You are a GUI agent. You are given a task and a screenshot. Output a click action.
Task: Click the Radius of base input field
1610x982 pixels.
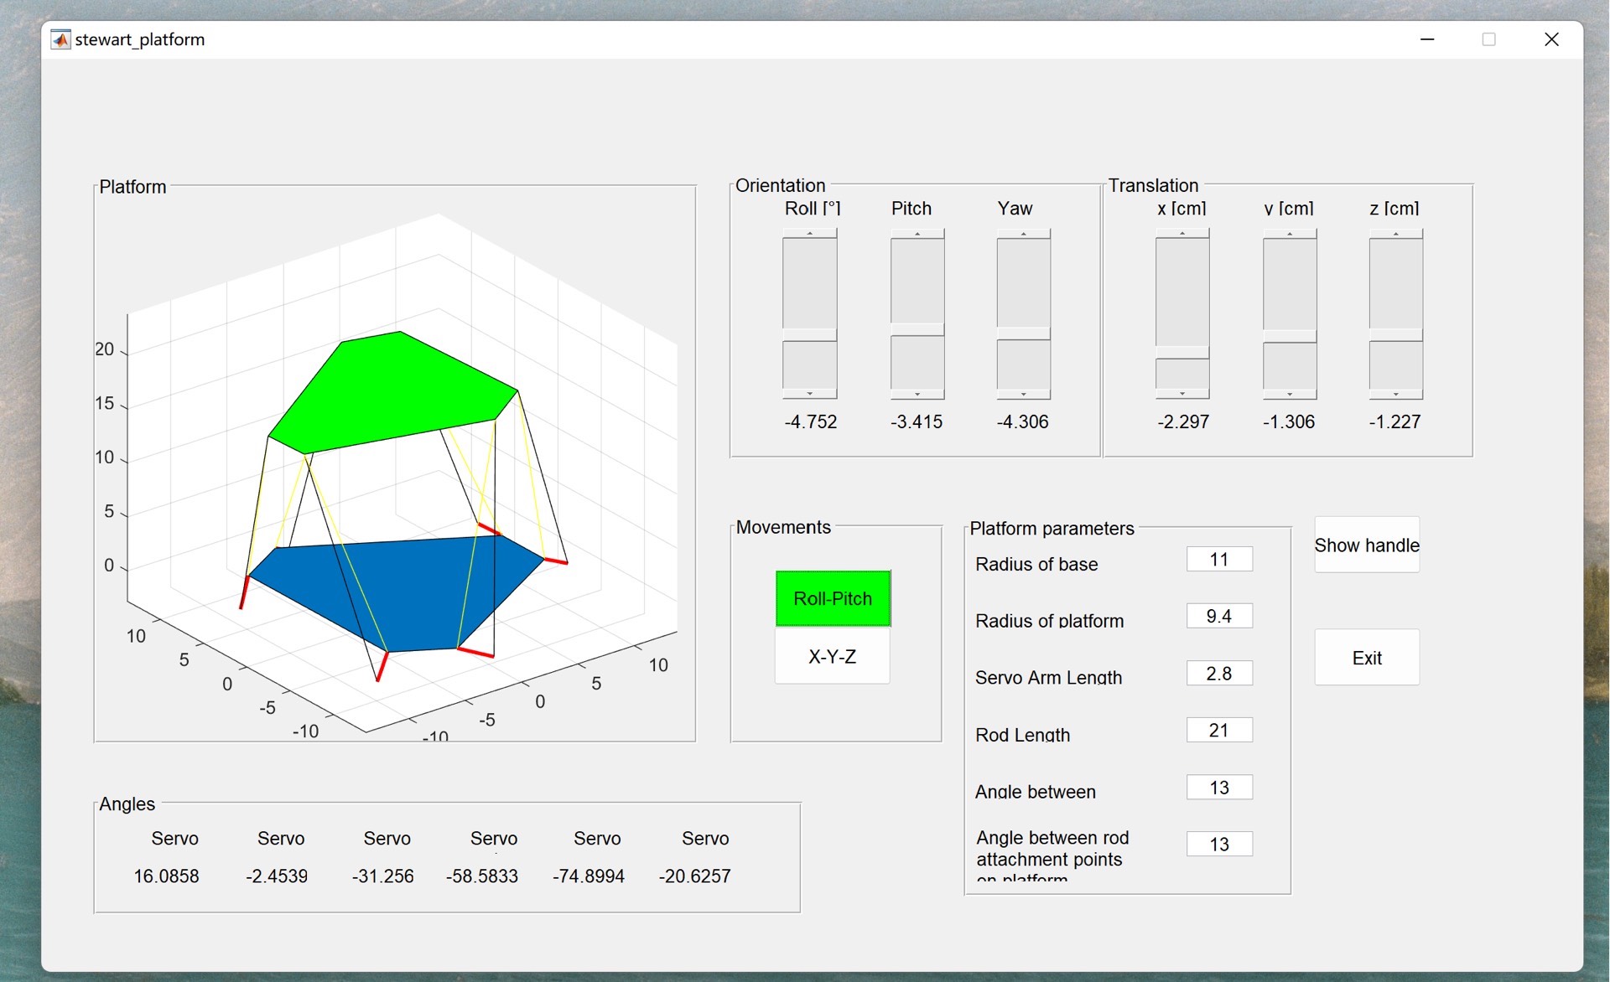[x=1219, y=560]
